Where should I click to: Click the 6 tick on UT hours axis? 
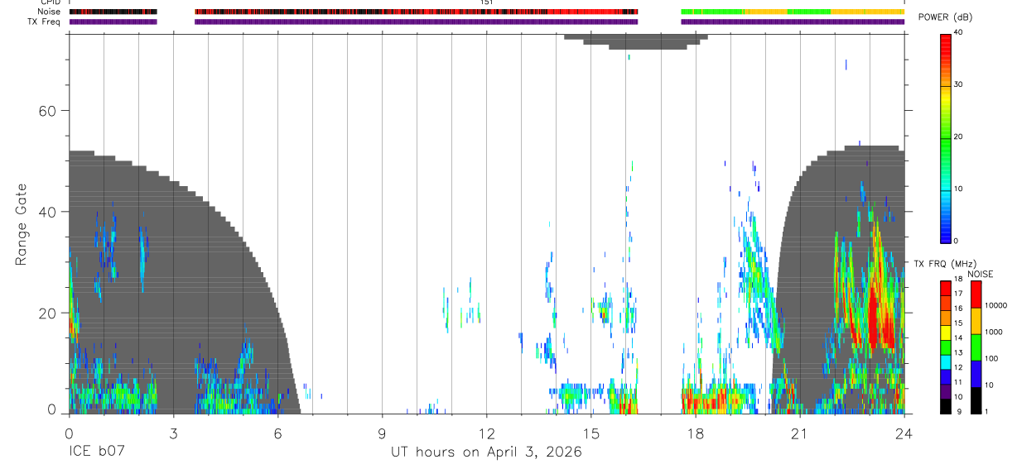coord(277,433)
